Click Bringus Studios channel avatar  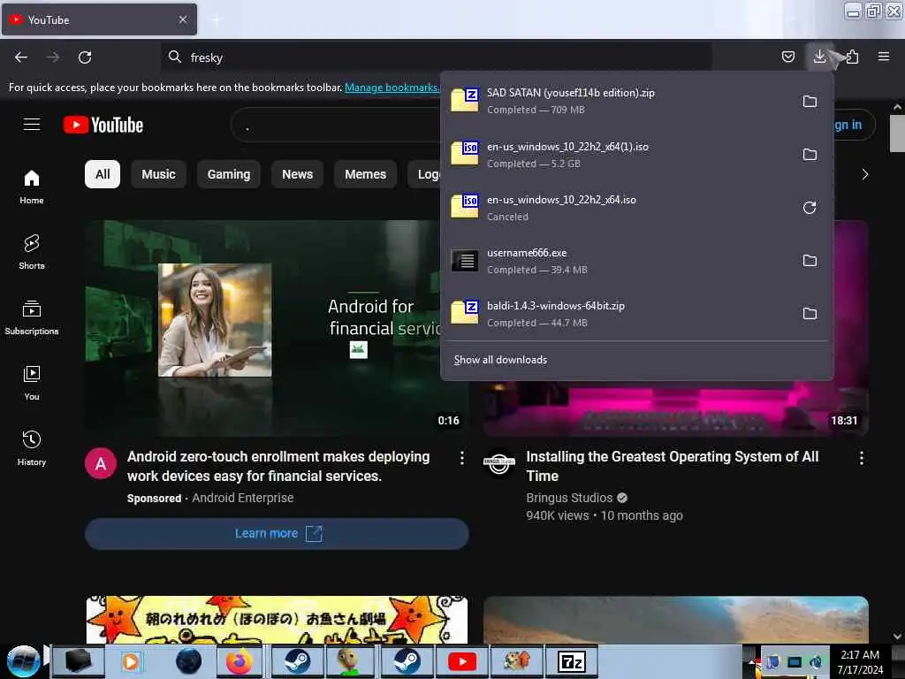click(x=498, y=462)
